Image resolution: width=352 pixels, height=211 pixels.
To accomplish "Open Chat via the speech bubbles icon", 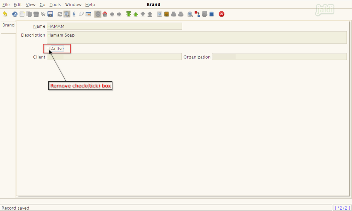I will [81, 14].
